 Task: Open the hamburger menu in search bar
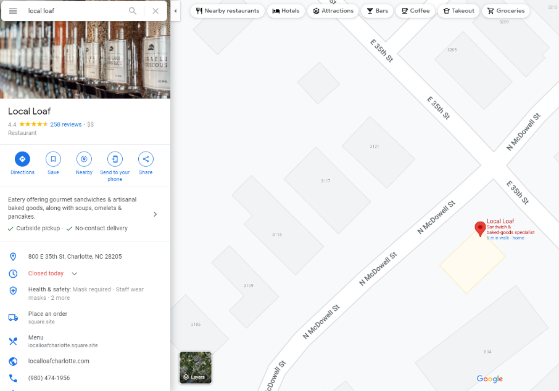point(13,10)
